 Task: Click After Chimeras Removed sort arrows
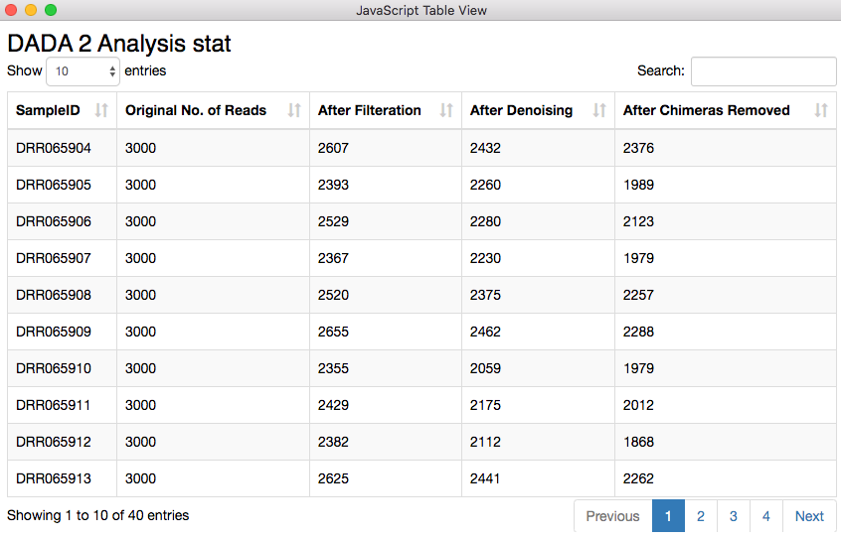tap(820, 110)
